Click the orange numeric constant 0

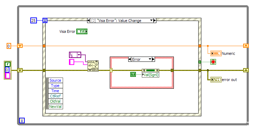9,46
